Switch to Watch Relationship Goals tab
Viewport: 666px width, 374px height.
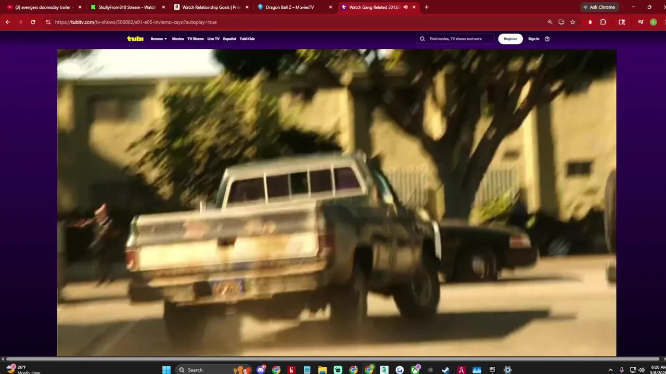pos(211,7)
